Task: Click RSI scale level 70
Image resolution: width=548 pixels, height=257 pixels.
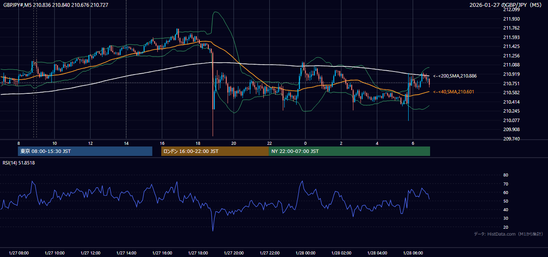Action: pos(506,184)
